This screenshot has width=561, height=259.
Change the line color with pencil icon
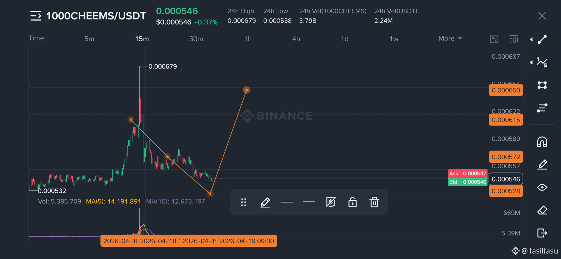click(265, 202)
